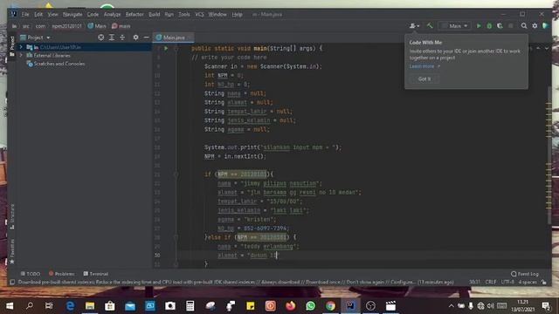Screen dimensions: 559x314
Task: Start debugging with the green bug icon
Action: [x=489, y=25]
